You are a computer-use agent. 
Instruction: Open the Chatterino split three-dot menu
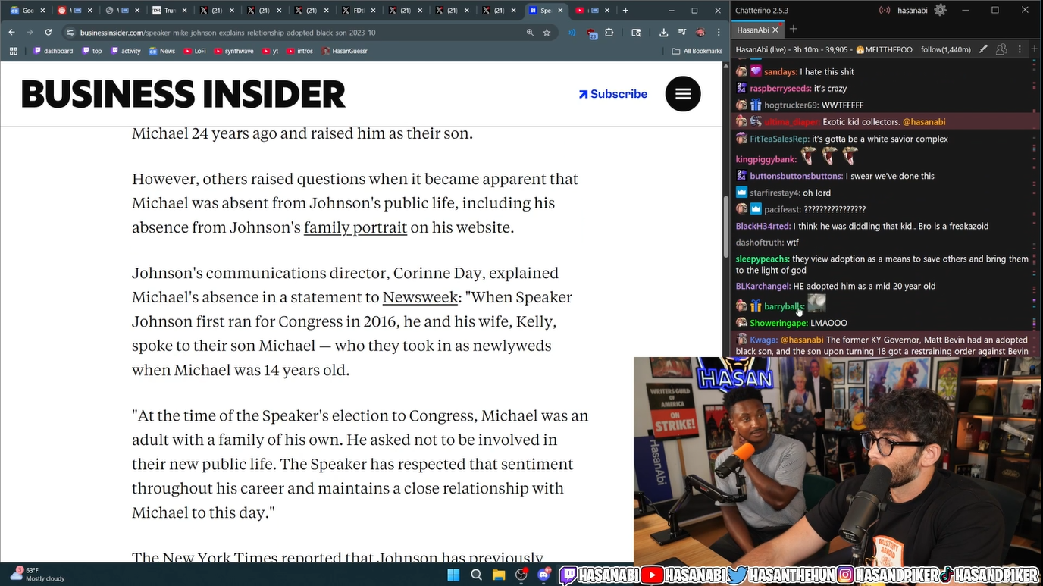coord(1020,49)
